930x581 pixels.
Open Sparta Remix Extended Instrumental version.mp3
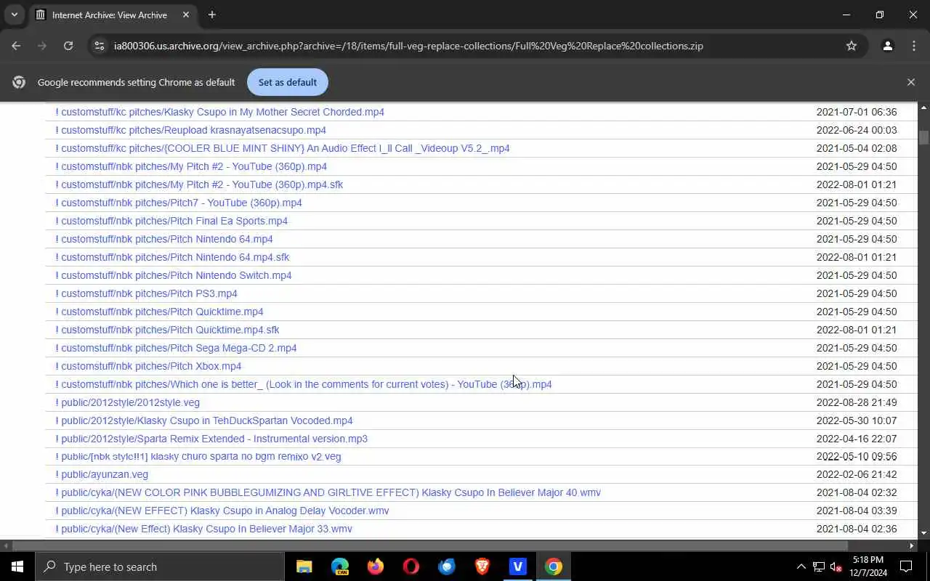point(211,439)
